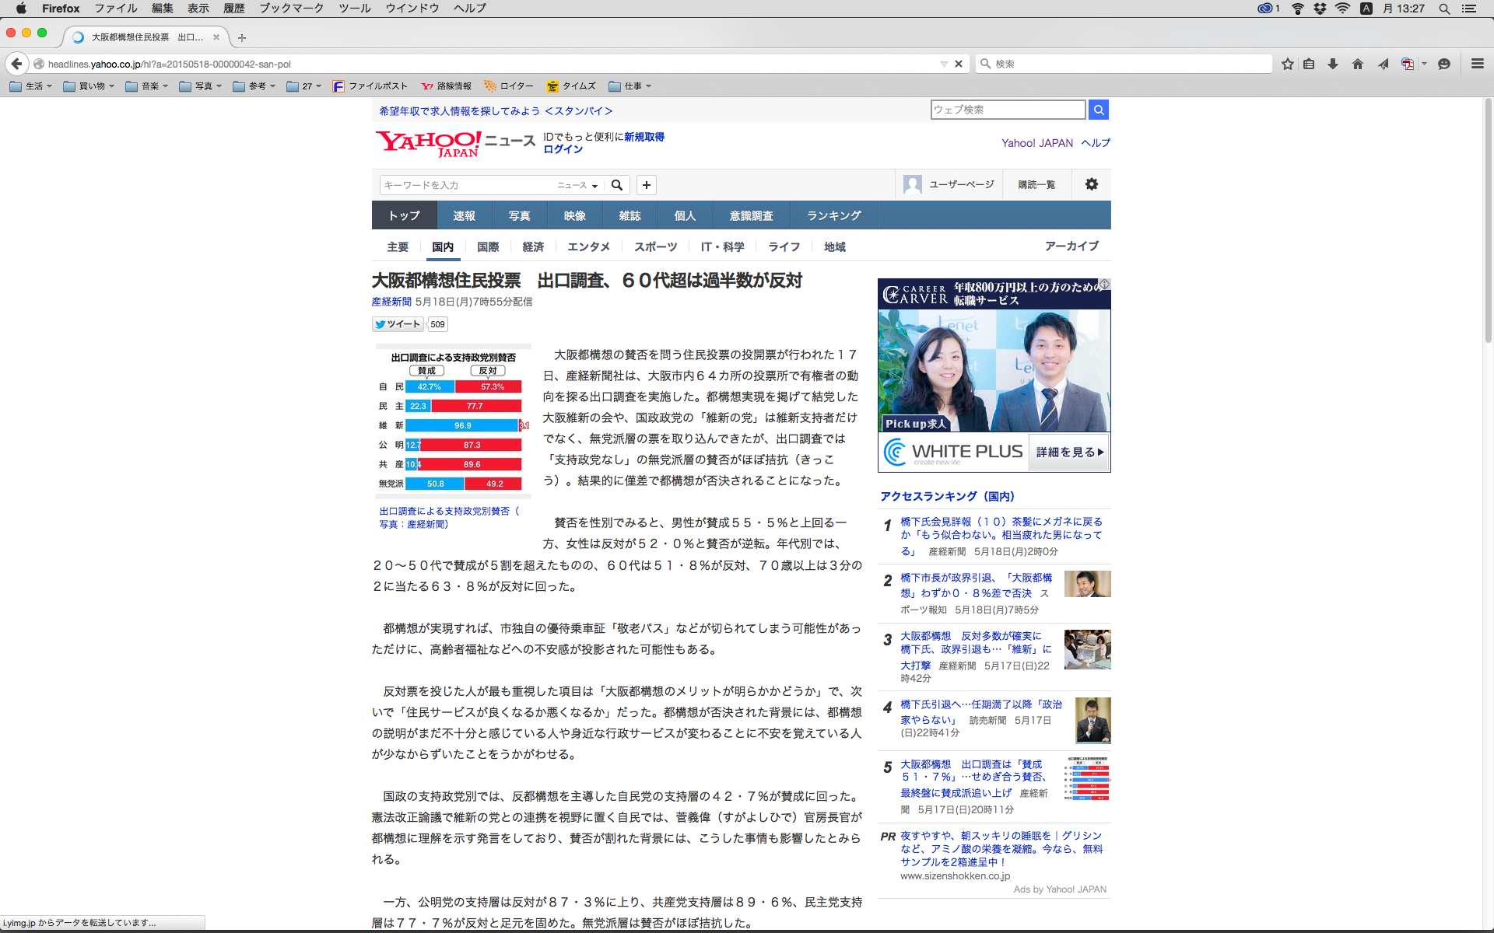Go to Firefox home page icon
The height and width of the screenshot is (933, 1494).
1358,64
